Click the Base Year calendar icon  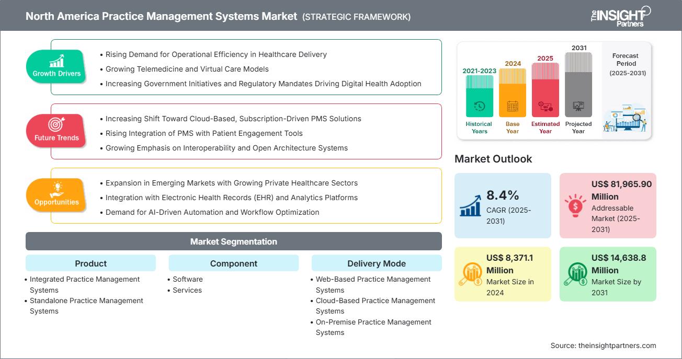click(x=513, y=107)
